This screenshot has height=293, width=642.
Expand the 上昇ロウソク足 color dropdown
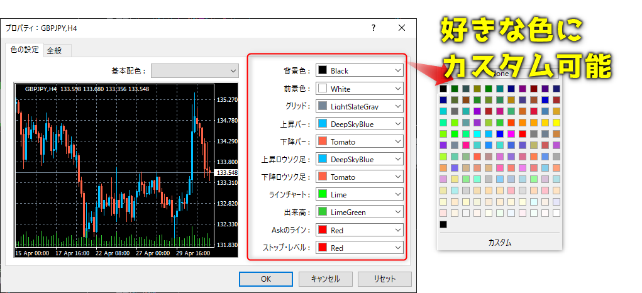click(360, 159)
